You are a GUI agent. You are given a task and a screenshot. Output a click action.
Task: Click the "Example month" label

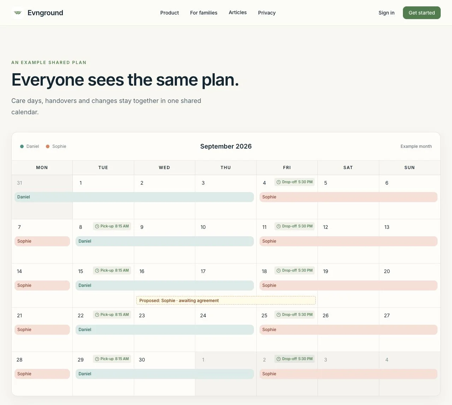click(x=416, y=146)
